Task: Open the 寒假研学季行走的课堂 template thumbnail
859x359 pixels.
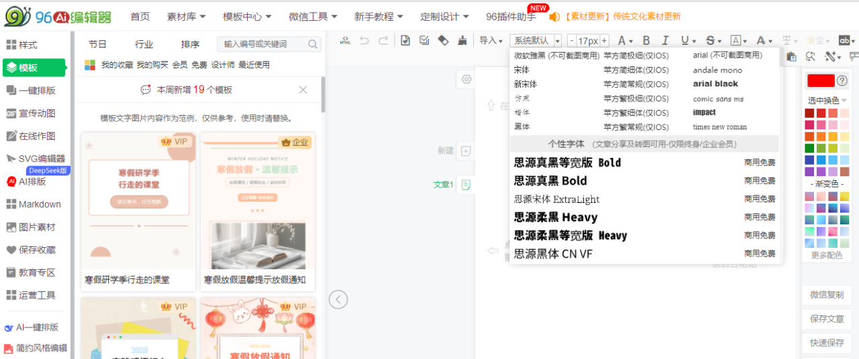Action: [138, 201]
